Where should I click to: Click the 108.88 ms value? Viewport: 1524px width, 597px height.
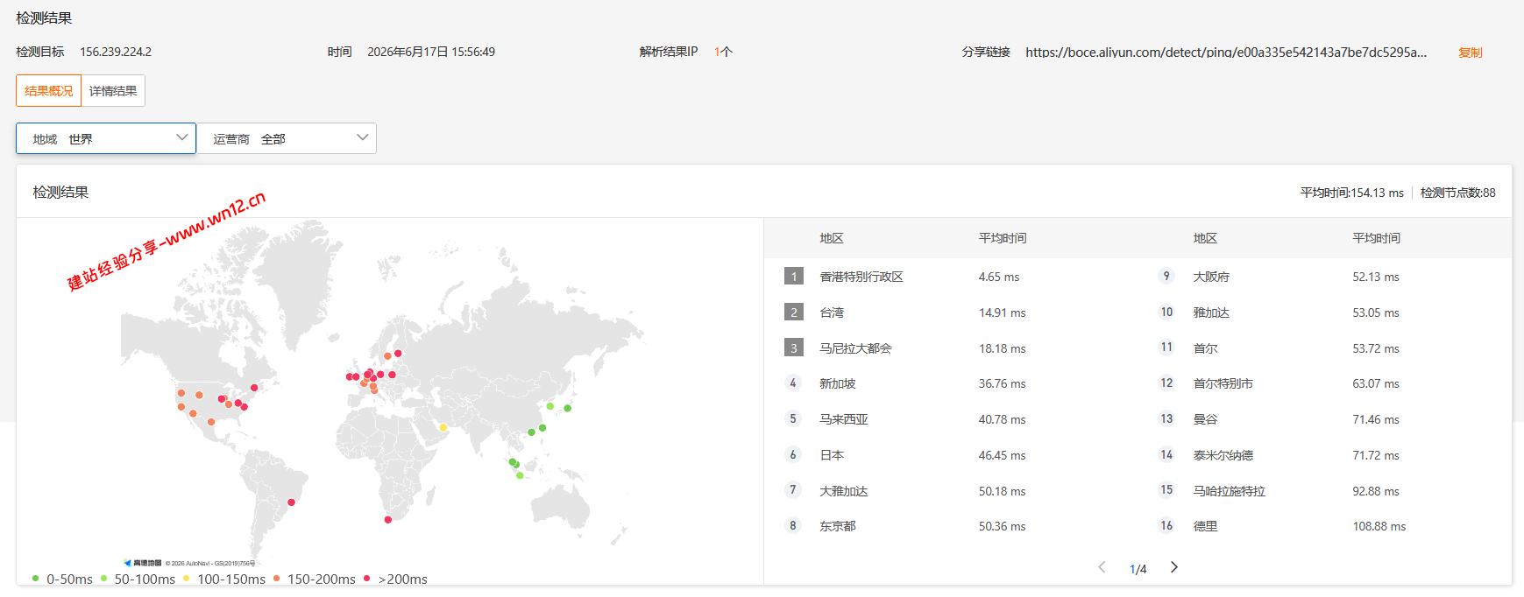pos(1379,526)
